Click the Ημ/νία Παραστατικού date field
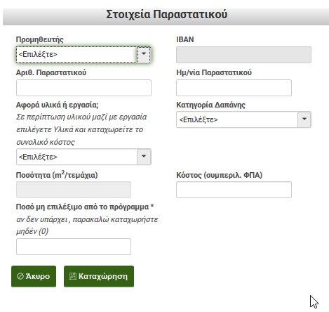 coord(234,88)
